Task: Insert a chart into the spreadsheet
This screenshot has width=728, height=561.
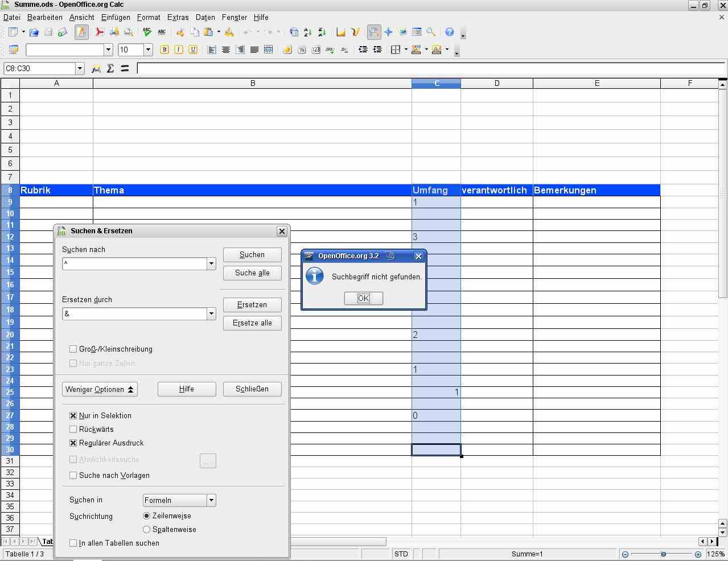Action: click(x=340, y=32)
